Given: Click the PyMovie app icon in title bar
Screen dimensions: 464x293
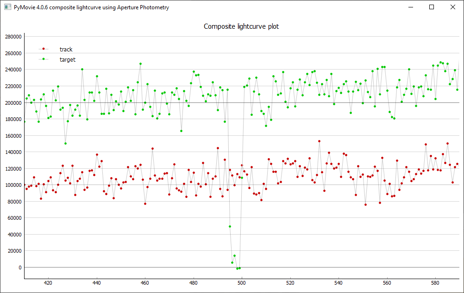Looking at the screenshot, I should click(7, 7).
